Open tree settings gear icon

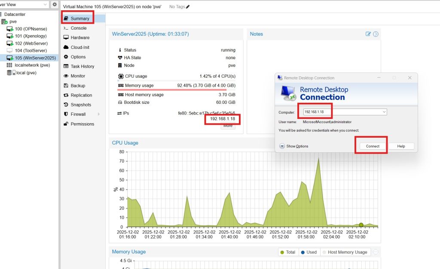click(x=55, y=4)
